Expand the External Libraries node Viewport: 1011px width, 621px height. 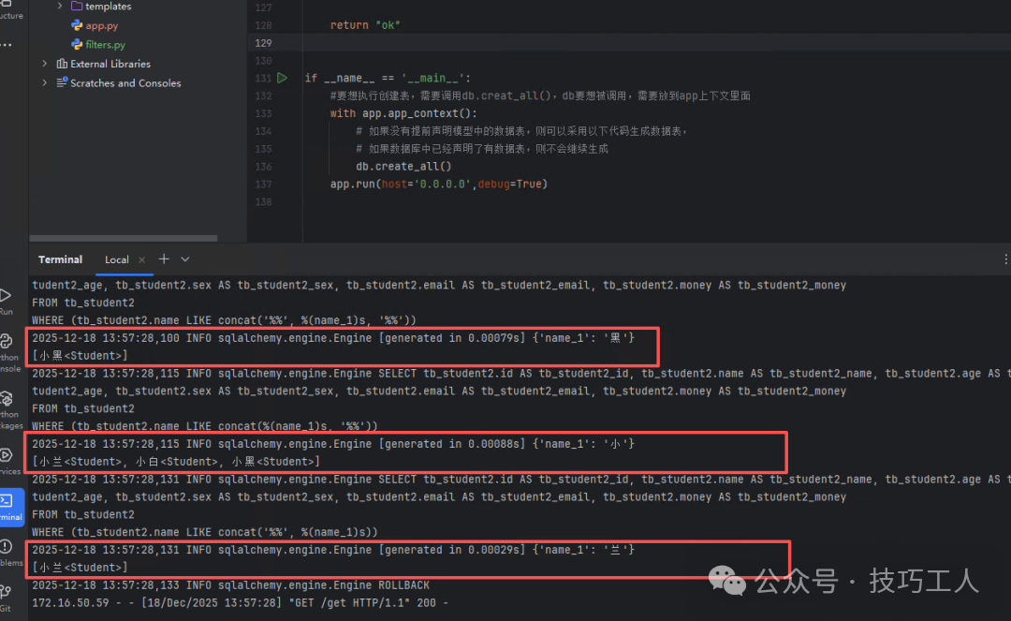tap(44, 64)
